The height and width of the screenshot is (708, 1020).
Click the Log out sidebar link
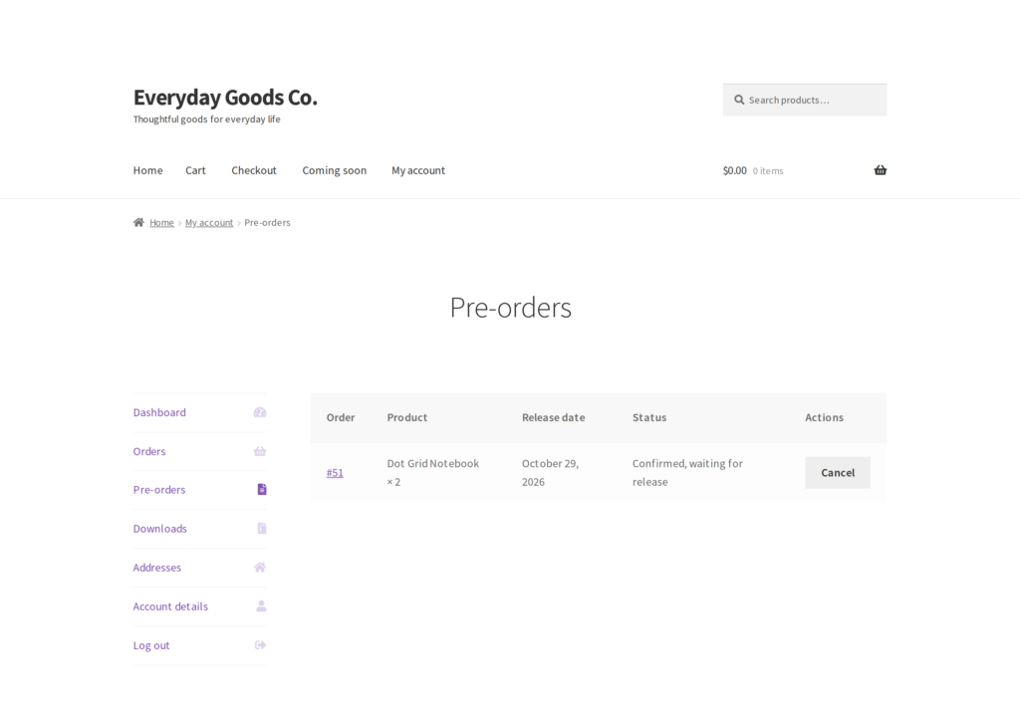151,645
